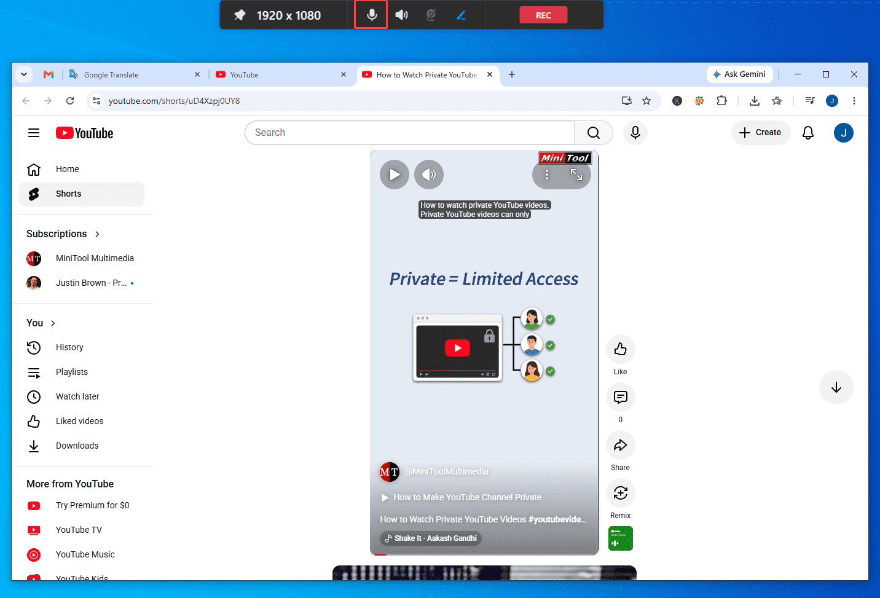Viewport: 880px width, 598px height.
Task: Open How to Make YouTube Channel Private link
Action: (x=462, y=497)
